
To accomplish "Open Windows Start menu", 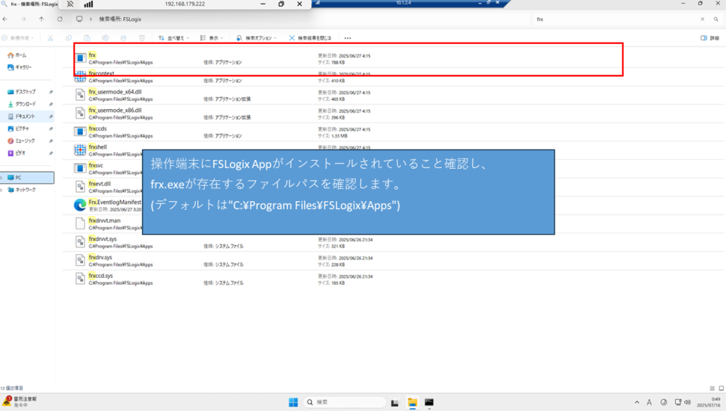I will [x=293, y=402].
